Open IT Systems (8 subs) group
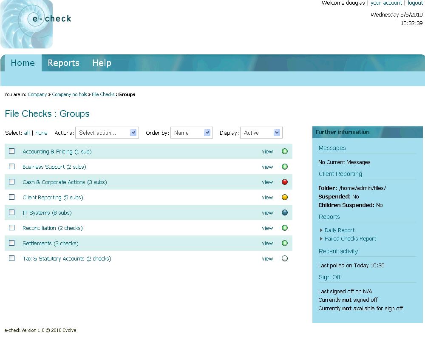425x340 pixels. (47, 213)
